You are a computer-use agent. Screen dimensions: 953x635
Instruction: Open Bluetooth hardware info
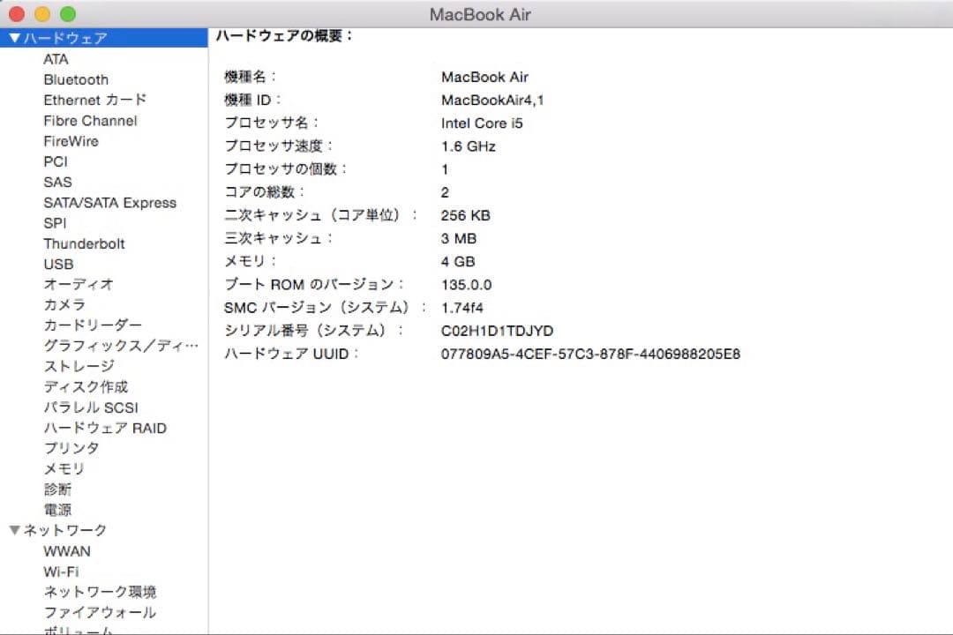click(x=76, y=79)
